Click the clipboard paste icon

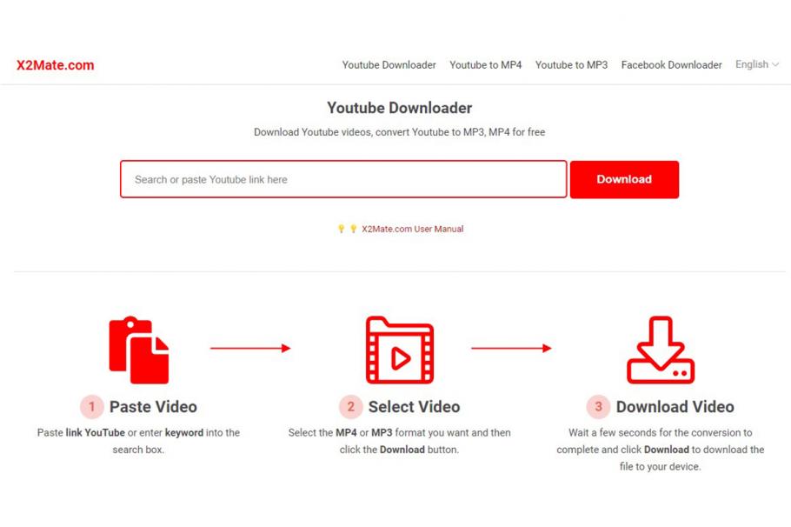pos(139,350)
